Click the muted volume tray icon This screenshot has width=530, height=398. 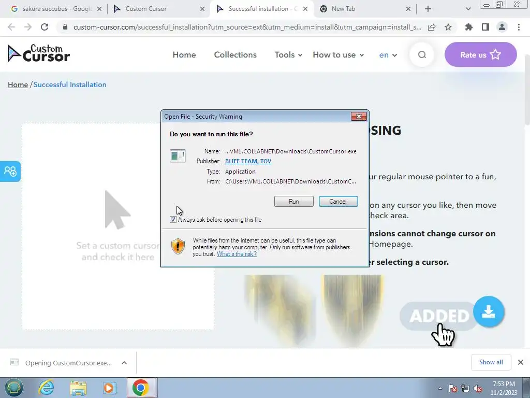point(478,388)
